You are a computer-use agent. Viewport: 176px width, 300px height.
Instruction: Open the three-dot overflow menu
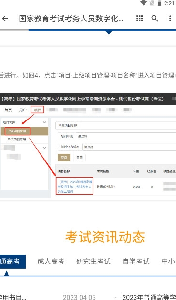click(170, 19)
